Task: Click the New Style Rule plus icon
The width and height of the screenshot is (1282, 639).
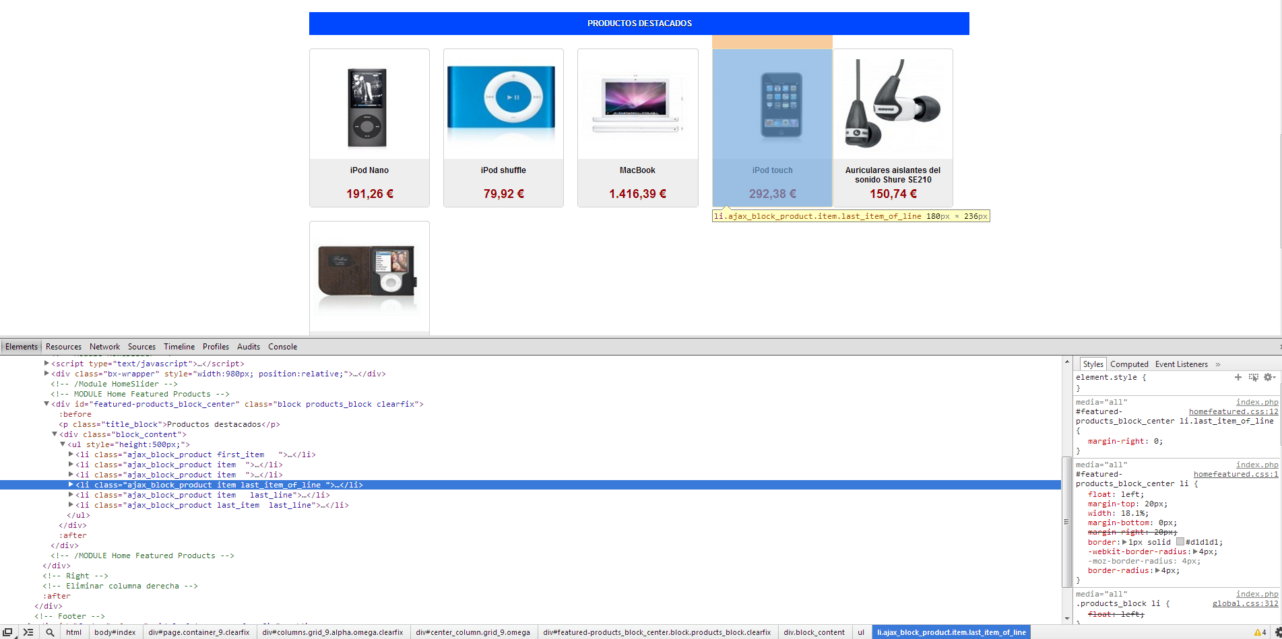Action: (1238, 377)
